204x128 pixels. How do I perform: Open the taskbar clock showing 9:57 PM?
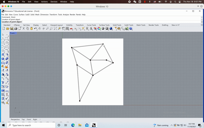tap(191, 125)
